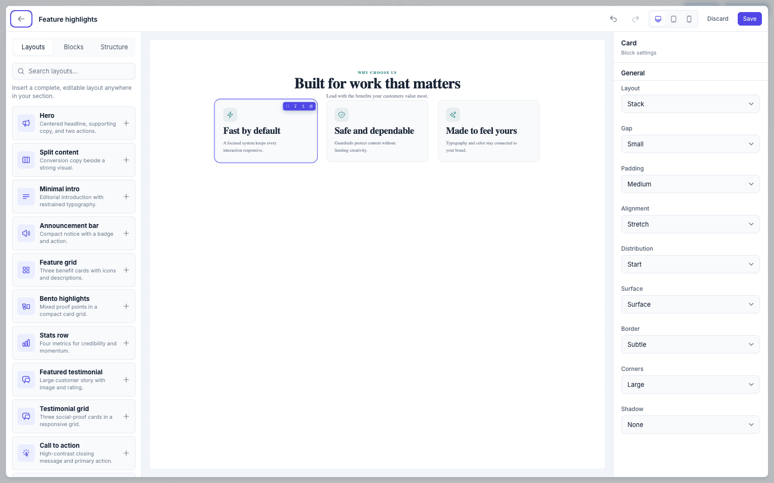
Task: Click the shield icon in Safe and dependable card
Action: tap(342, 115)
